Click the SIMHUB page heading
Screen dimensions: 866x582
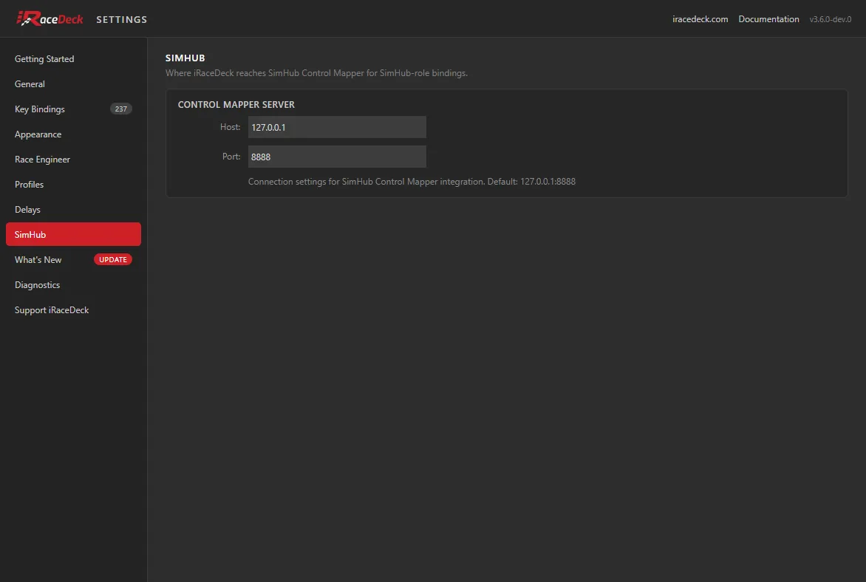(185, 58)
